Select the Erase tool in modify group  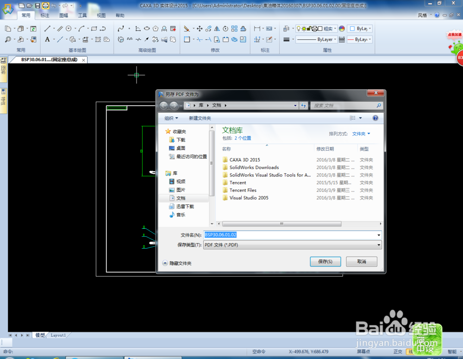click(187, 28)
